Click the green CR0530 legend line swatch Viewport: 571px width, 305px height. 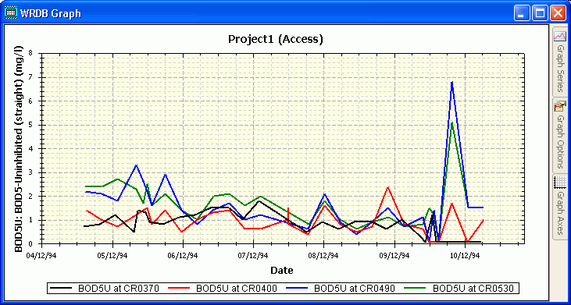[416, 289]
